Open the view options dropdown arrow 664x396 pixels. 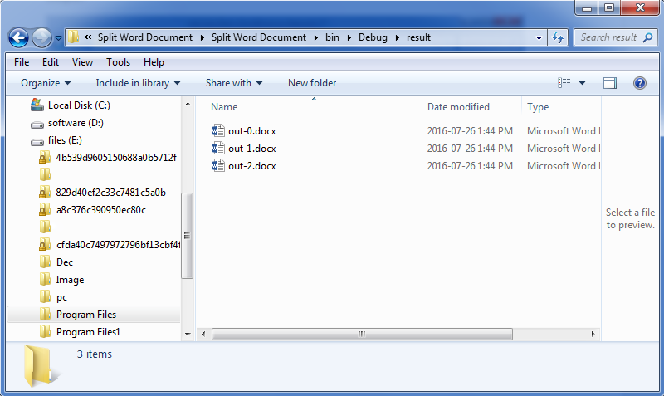click(583, 84)
